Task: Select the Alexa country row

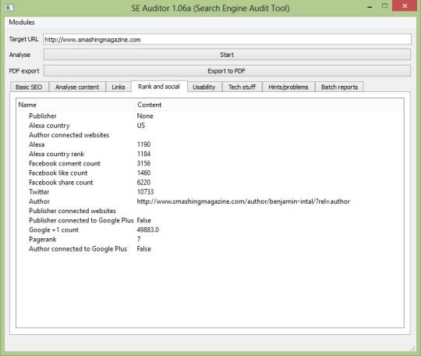Action: 210,126
